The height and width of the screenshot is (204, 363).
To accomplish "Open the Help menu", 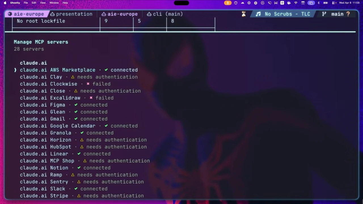I will pos(65,3).
